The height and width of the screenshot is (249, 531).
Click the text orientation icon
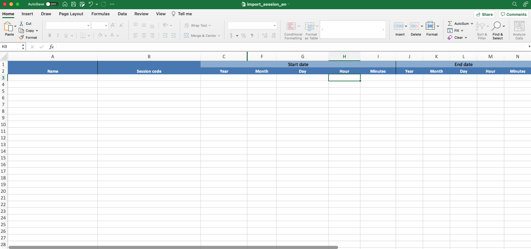pos(165,25)
